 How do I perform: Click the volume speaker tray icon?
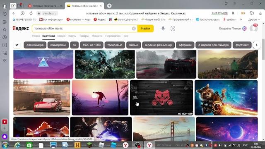(220, 145)
